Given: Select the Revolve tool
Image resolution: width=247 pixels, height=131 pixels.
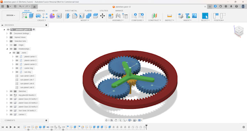Looking at the screenshot, I should coord(38,16).
